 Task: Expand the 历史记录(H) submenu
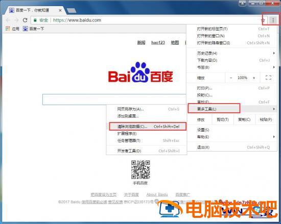click(231, 53)
